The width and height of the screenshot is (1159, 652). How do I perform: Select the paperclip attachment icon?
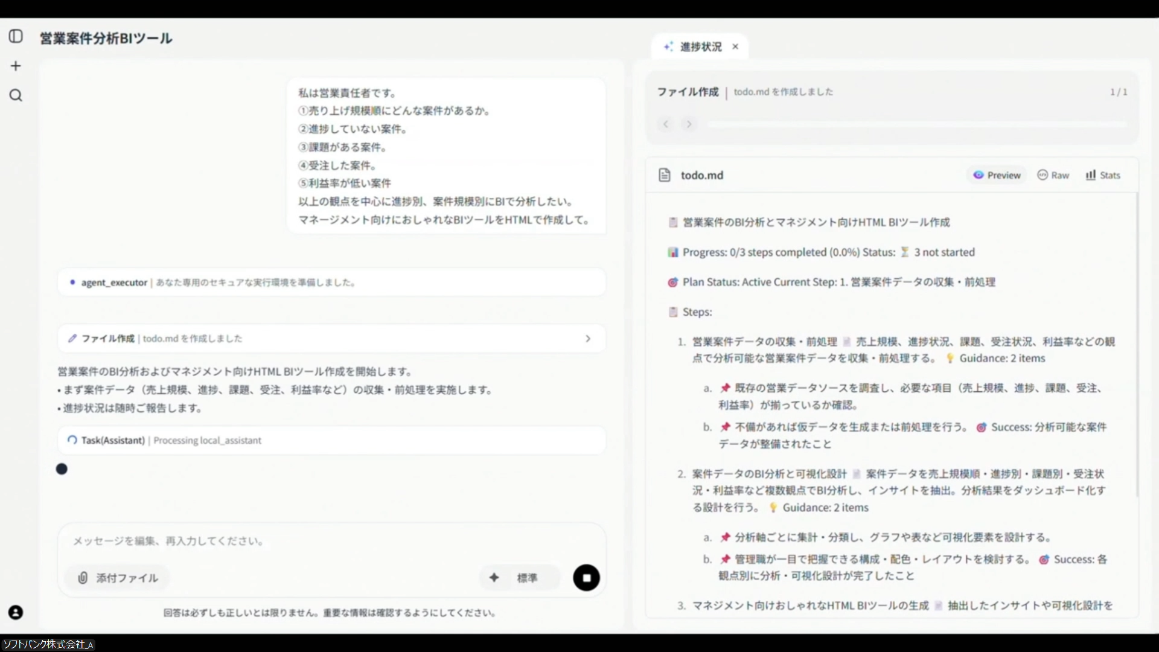(83, 578)
